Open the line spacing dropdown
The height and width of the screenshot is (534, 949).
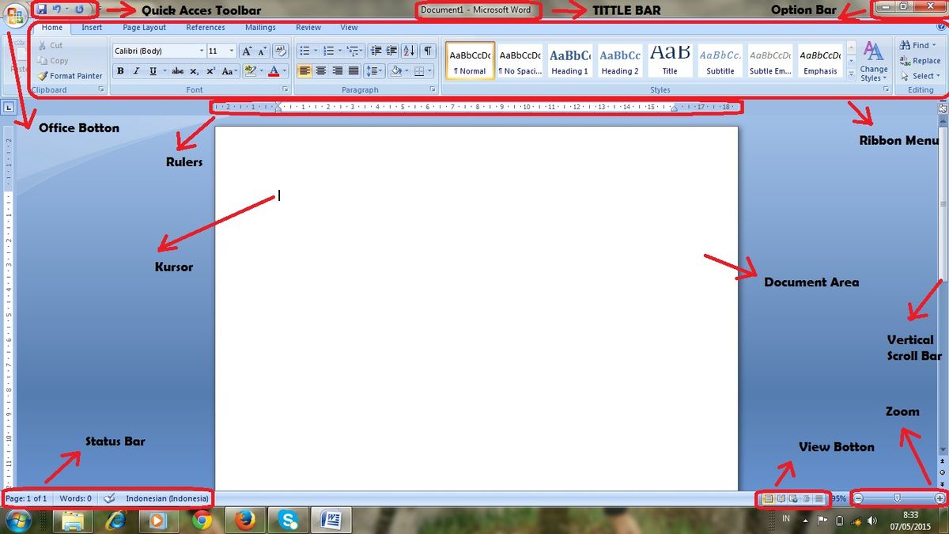pos(374,71)
